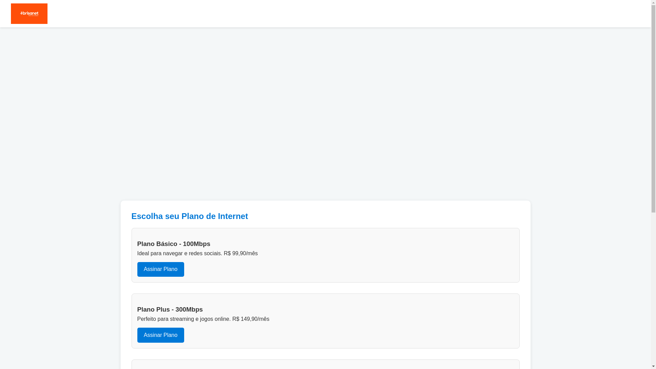
Task: Click the vertical page scrollbar
Action: 653,184
